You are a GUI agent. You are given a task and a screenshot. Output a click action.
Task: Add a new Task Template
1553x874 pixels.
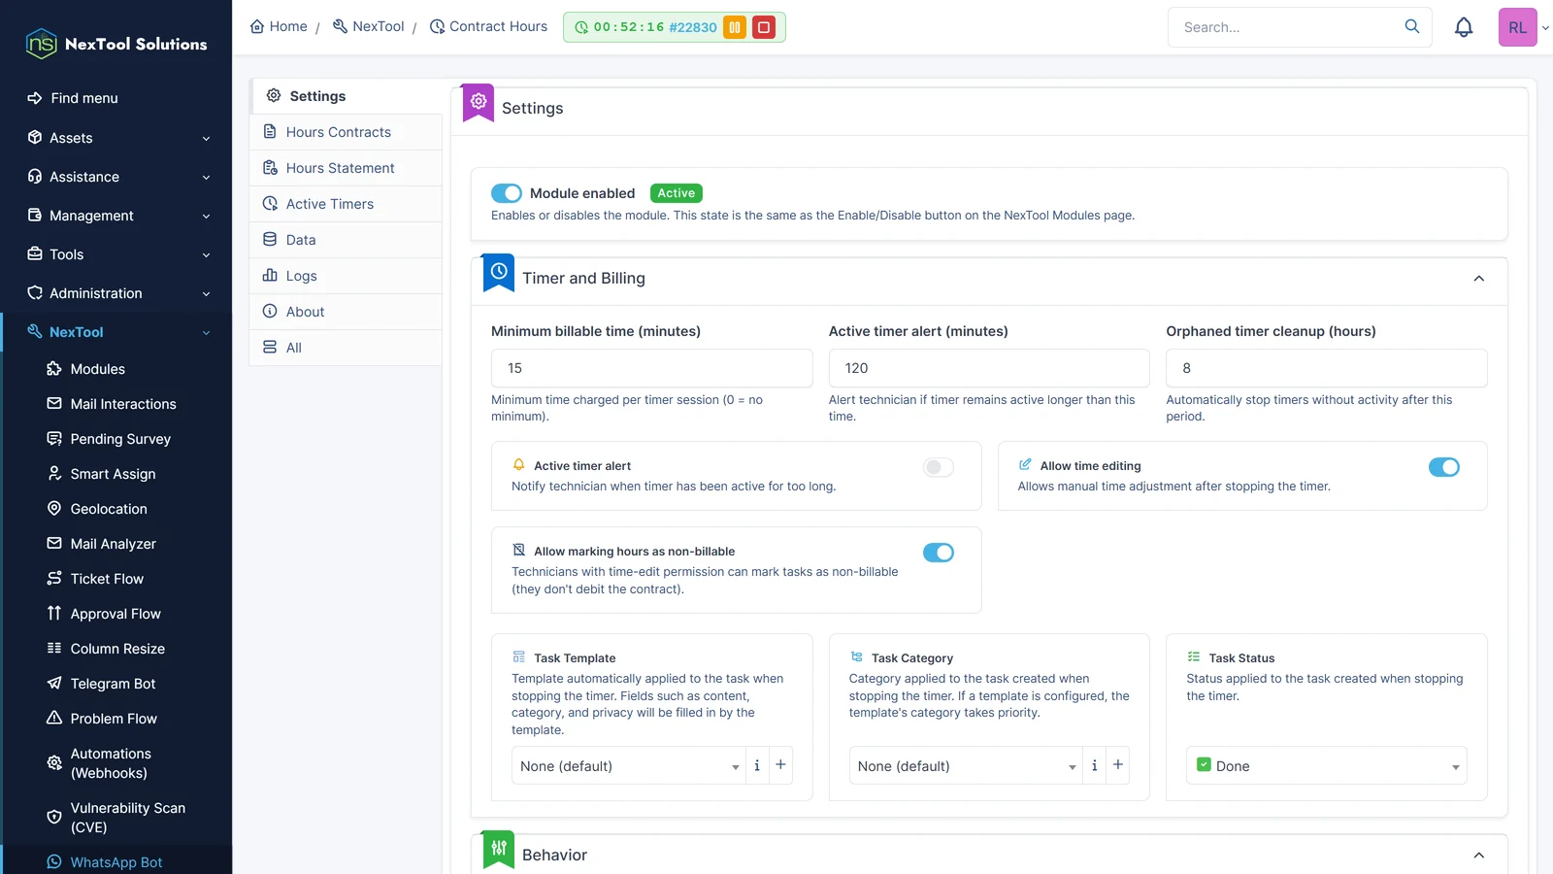point(780,765)
